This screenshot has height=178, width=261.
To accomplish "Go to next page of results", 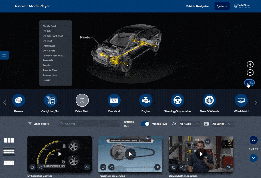I will [253, 158].
